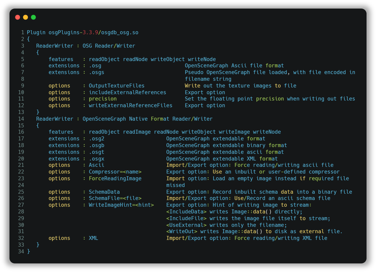Click the '.osg' extension on line 6
376x272 pixels.
coord(95,66)
